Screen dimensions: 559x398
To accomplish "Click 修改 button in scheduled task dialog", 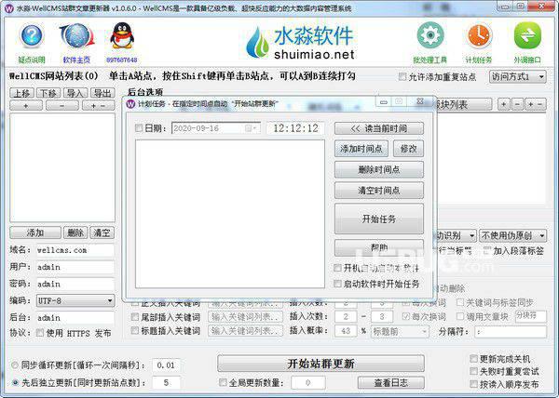I will 409,149.
